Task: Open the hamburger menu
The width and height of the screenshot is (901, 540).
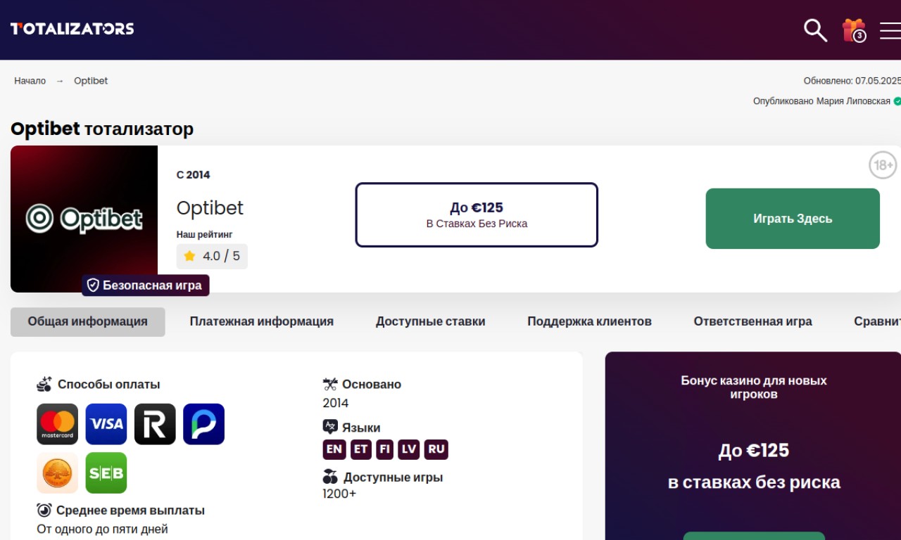Action: click(x=890, y=30)
